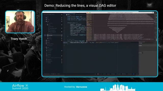
Task: Select the highlighted file in the file tree
Action: coord(53,35)
